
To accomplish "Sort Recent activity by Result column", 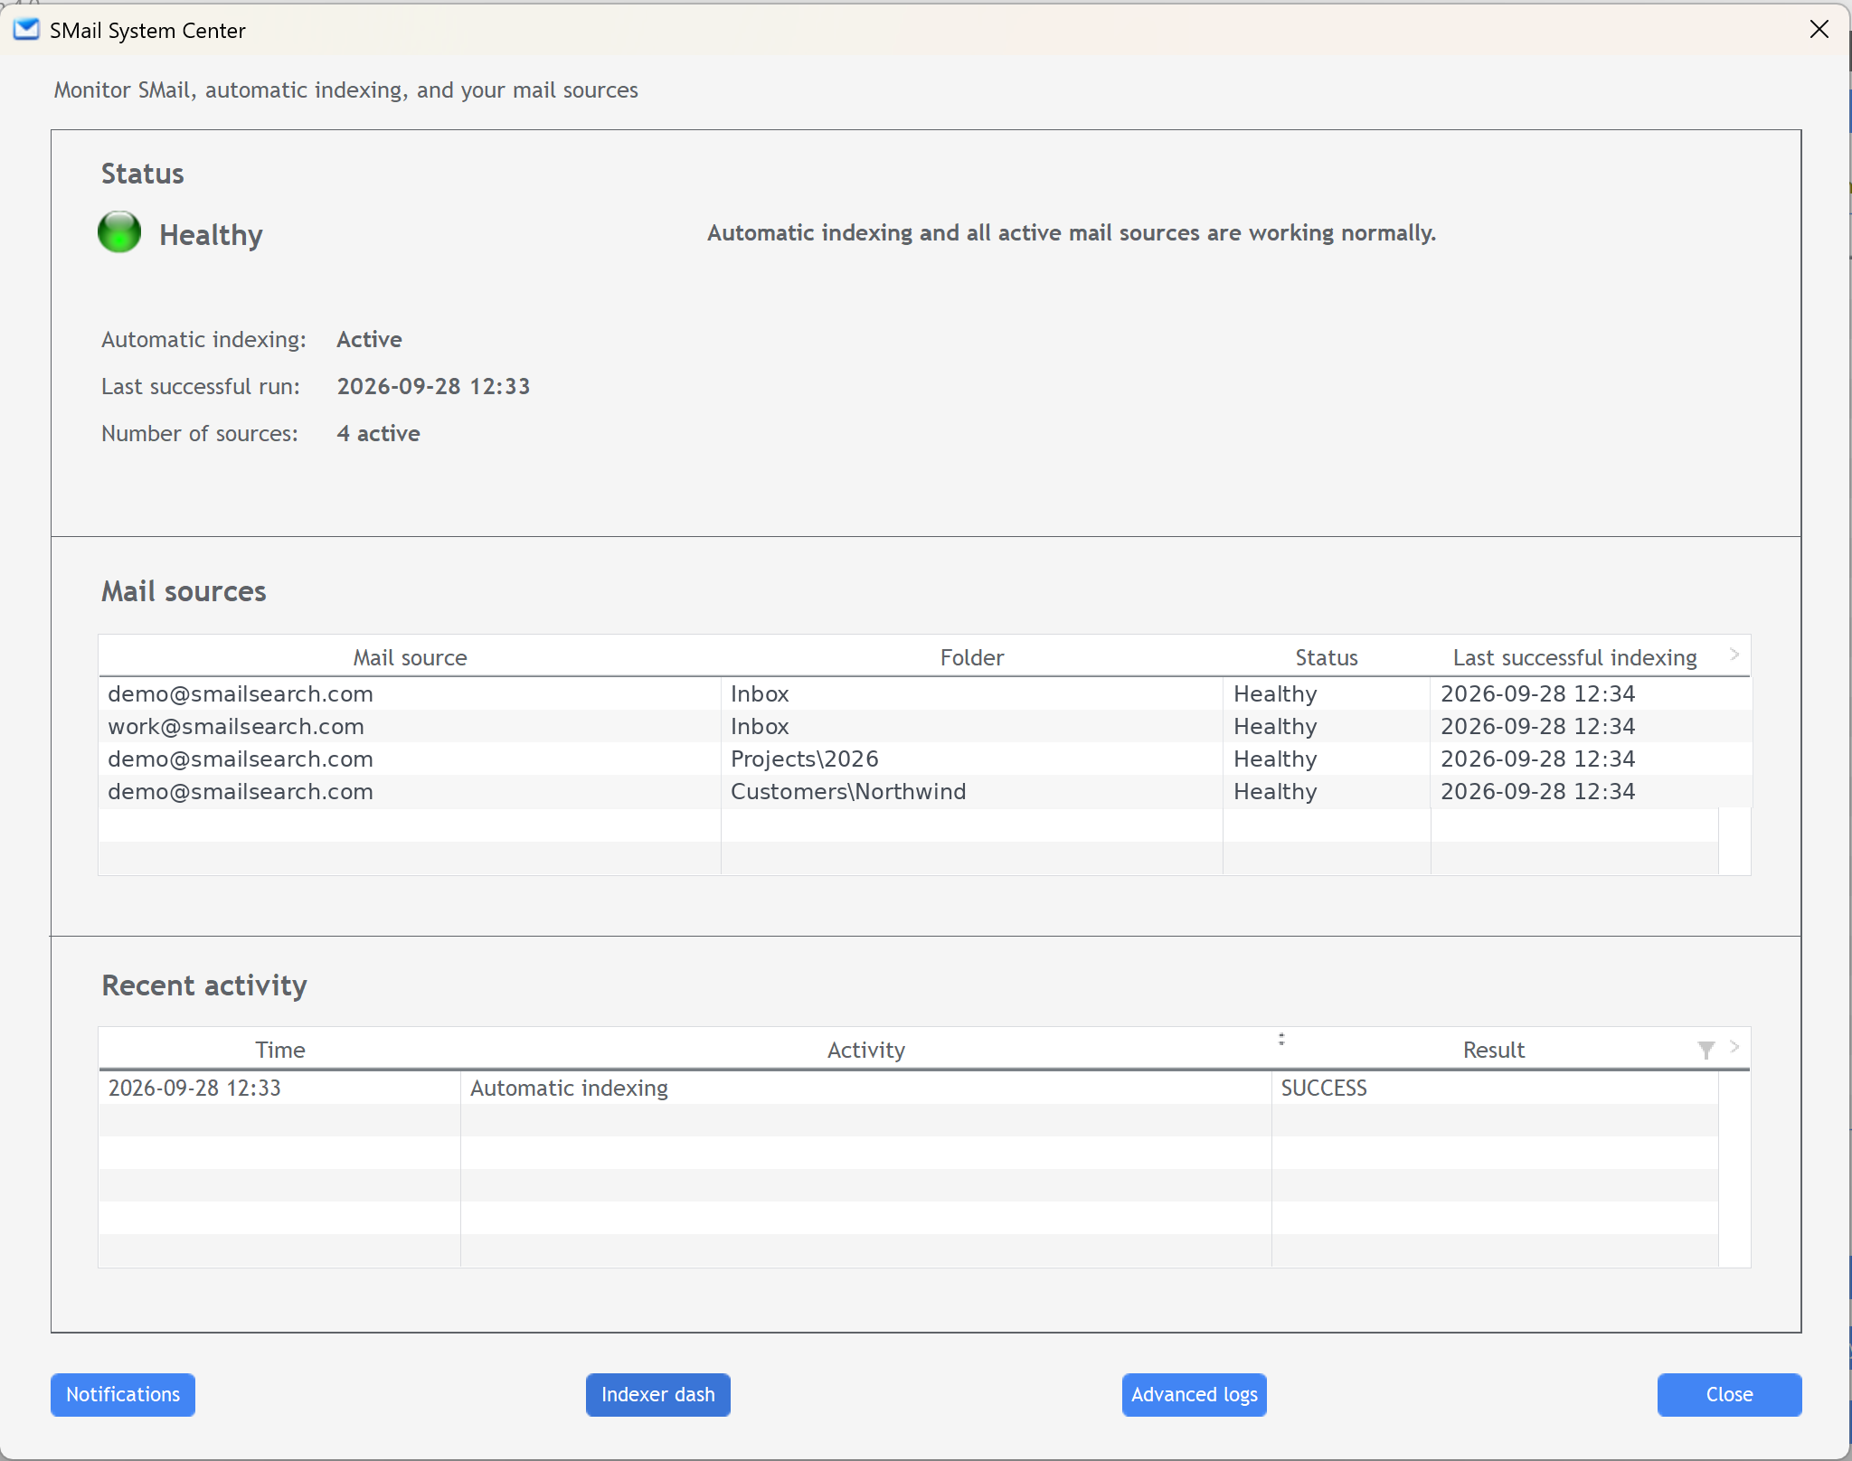I will tap(1494, 1050).
